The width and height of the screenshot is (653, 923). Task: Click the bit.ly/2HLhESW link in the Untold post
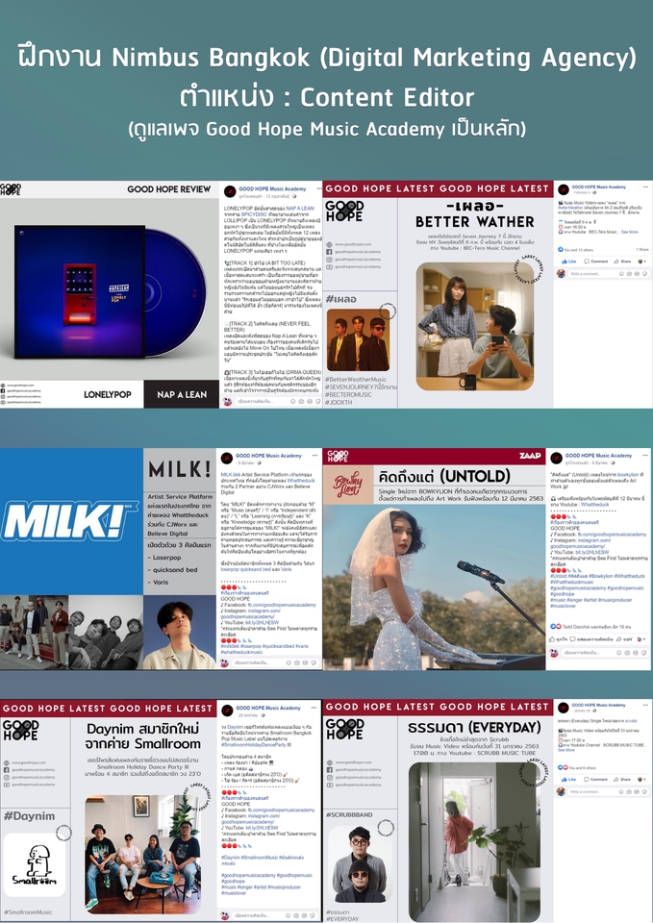(591, 553)
